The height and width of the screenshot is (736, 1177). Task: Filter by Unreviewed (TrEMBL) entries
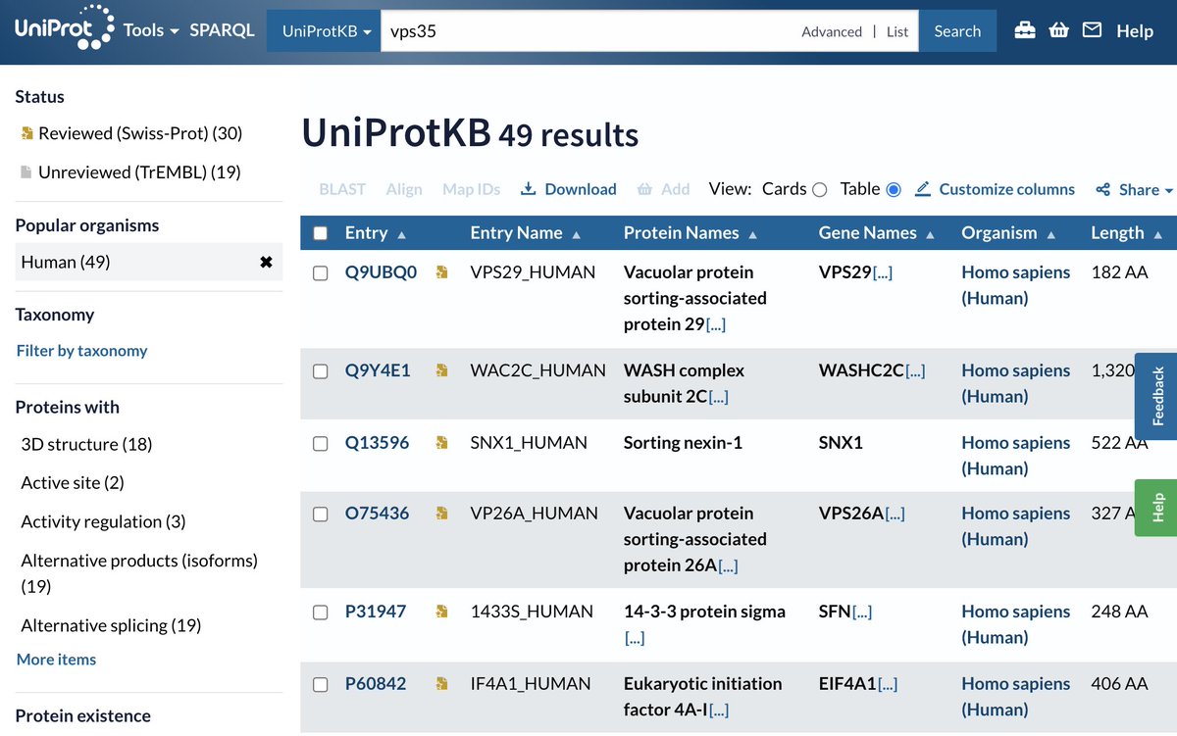tap(139, 172)
